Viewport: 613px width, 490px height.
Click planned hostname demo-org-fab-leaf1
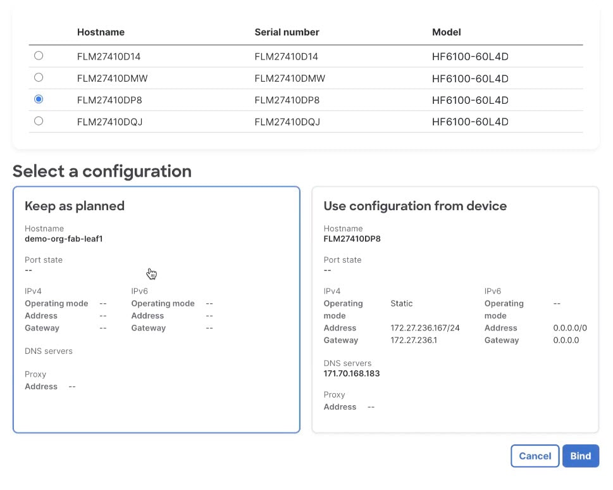(x=64, y=239)
